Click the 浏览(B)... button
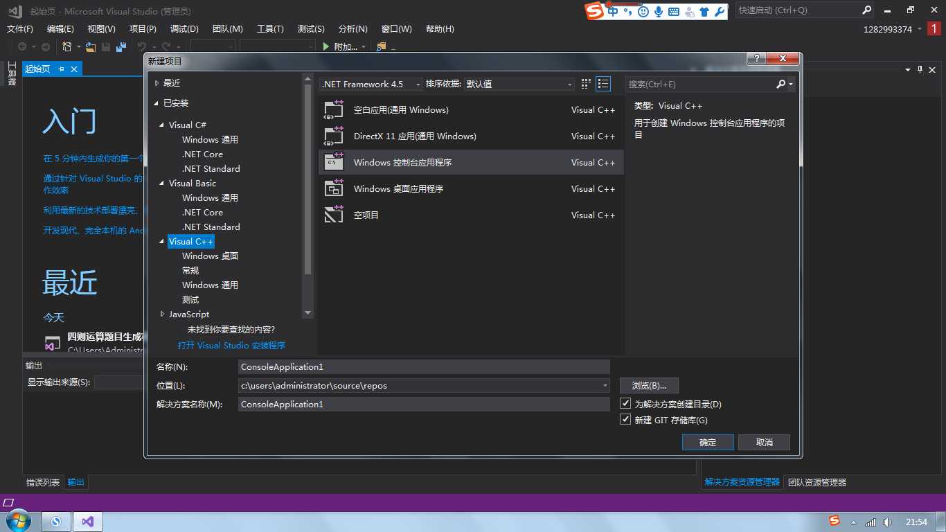Image resolution: width=946 pixels, height=532 pixels. tap(649, 386)
